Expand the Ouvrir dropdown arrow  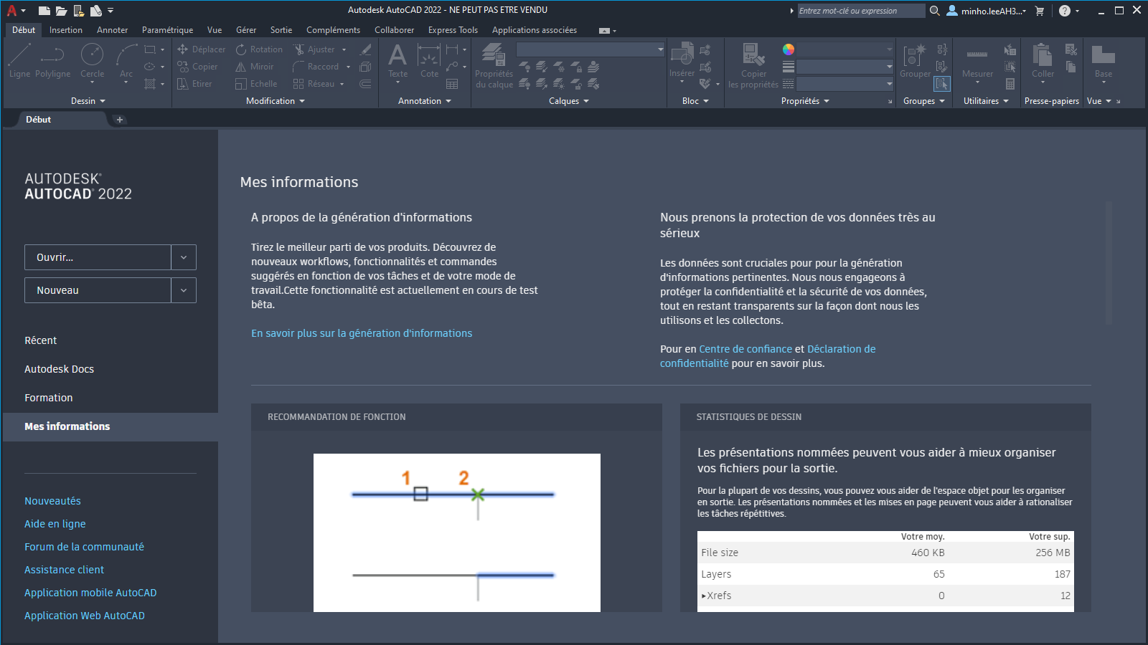184,257
